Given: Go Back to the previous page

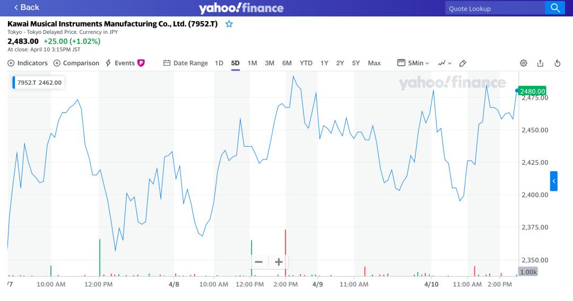Looking at the screenshot, I should pos(27,7).
